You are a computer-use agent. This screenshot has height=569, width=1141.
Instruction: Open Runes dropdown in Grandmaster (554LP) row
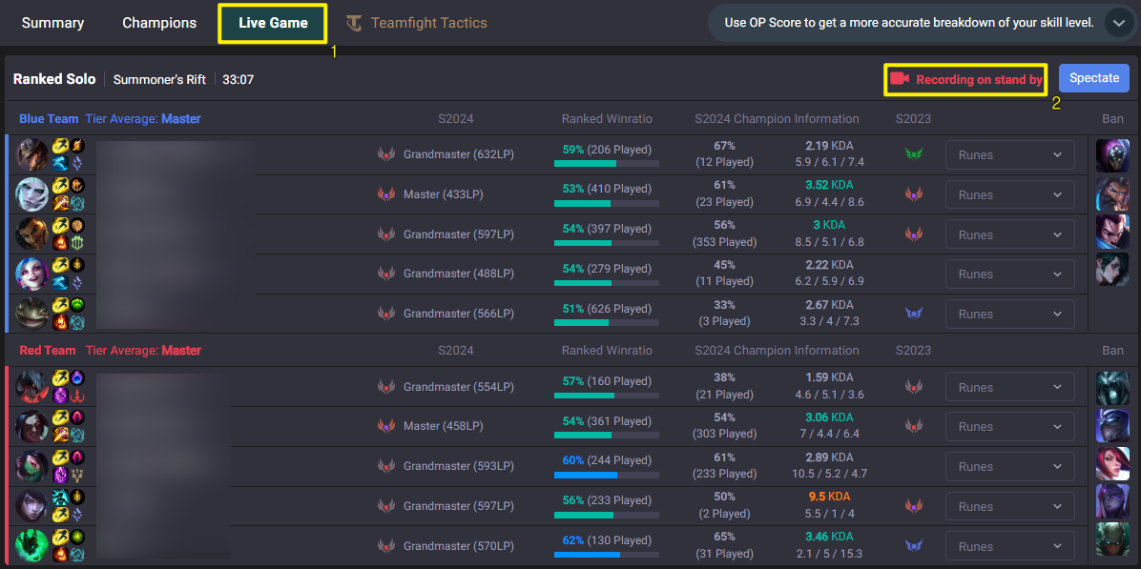coord(1010,387)
